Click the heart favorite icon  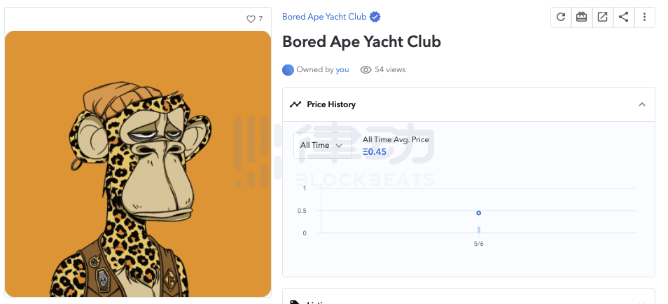(x=251, y=20)
